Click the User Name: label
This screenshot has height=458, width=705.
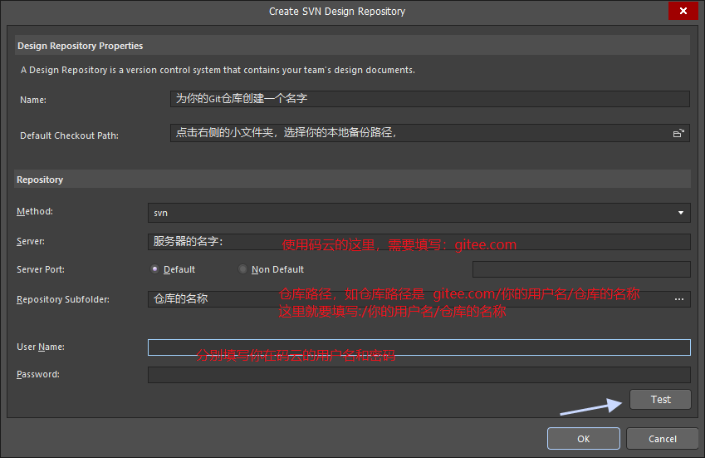(41, 347)
